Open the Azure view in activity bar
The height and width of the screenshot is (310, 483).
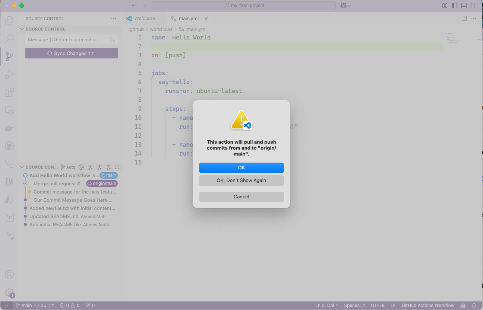(x=9, y=199)
